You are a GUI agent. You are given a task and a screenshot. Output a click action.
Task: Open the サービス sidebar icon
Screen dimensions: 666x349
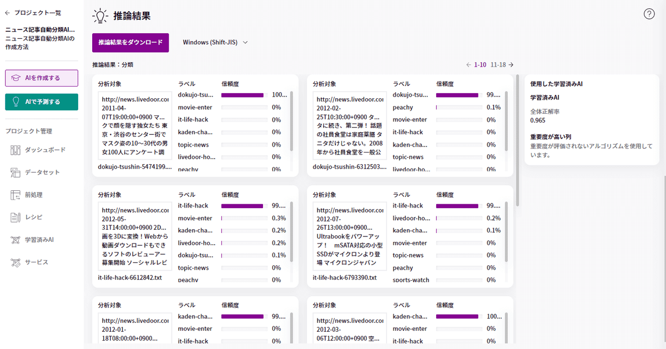16,262
